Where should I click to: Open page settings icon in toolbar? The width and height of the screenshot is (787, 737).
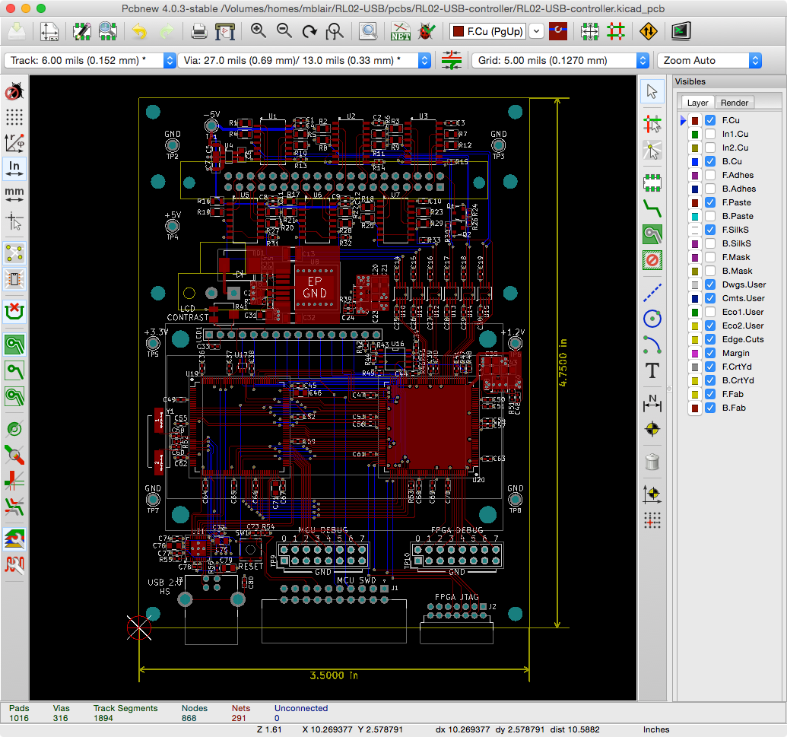click(49, 31)
